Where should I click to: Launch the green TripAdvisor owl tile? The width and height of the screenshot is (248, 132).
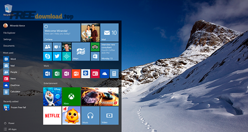click(x=95, y=47)
